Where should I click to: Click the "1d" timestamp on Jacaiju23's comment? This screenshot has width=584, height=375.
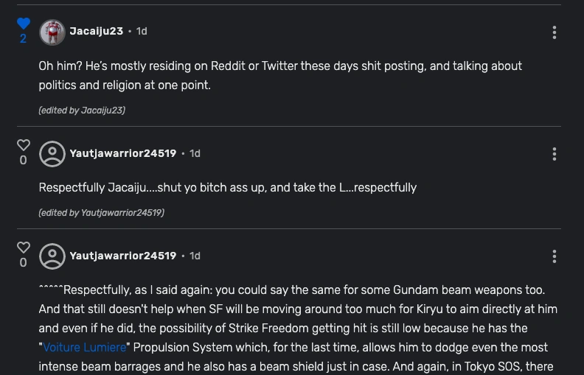pyautogui.click(x=142, y=31)
